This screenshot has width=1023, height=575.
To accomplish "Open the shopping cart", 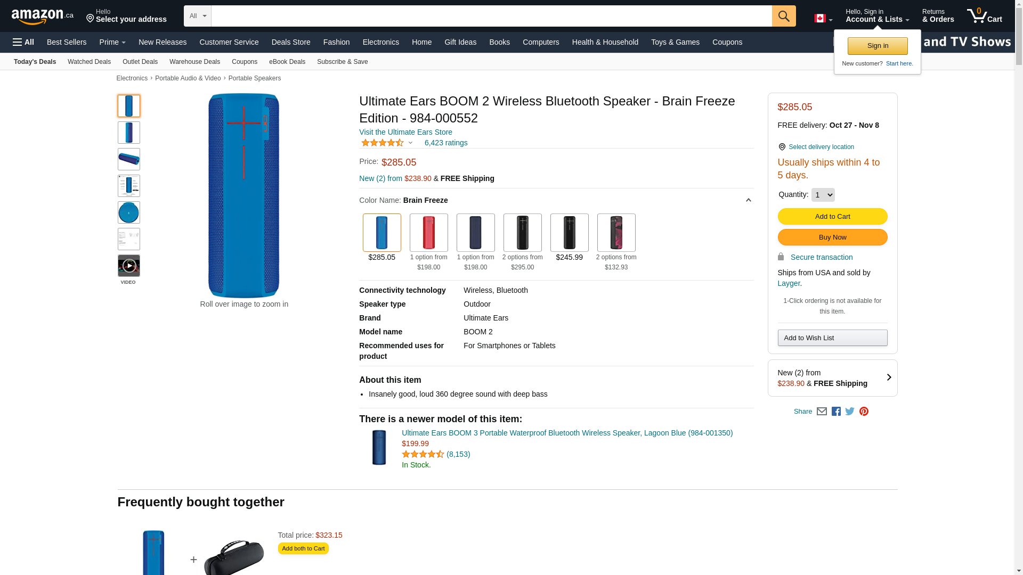I will (x=984, y=16).
